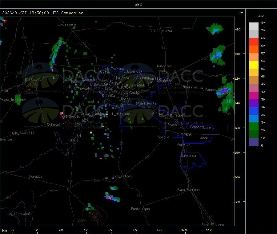The width and height of the screenshot is (277, 234).
Task: Click the Carmensa location label
Action: pos(188,156)
